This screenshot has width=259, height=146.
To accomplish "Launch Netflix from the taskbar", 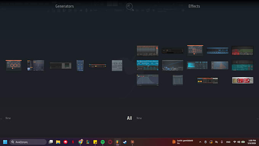I will [x=73, y=142].
